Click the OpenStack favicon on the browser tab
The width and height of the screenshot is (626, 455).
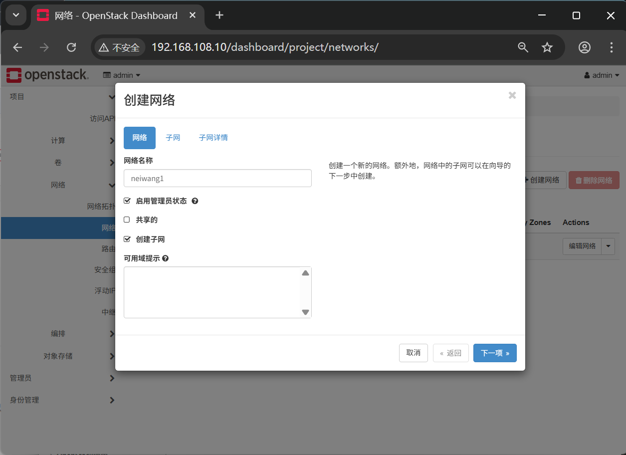coord(43,15)
